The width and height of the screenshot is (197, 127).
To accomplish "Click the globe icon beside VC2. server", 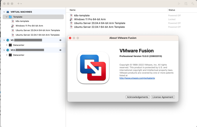I will click(x=8, y=50).
